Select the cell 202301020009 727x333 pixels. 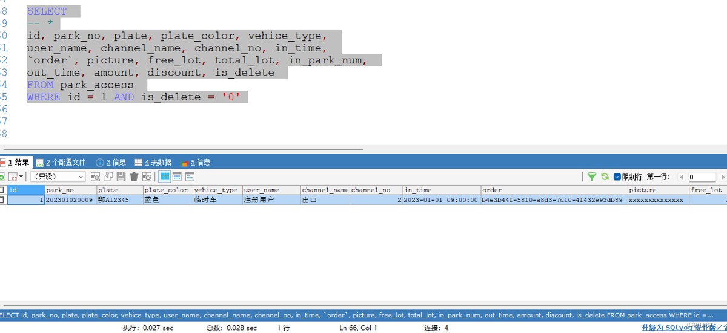pyautogui.click(x=71, y=199)
